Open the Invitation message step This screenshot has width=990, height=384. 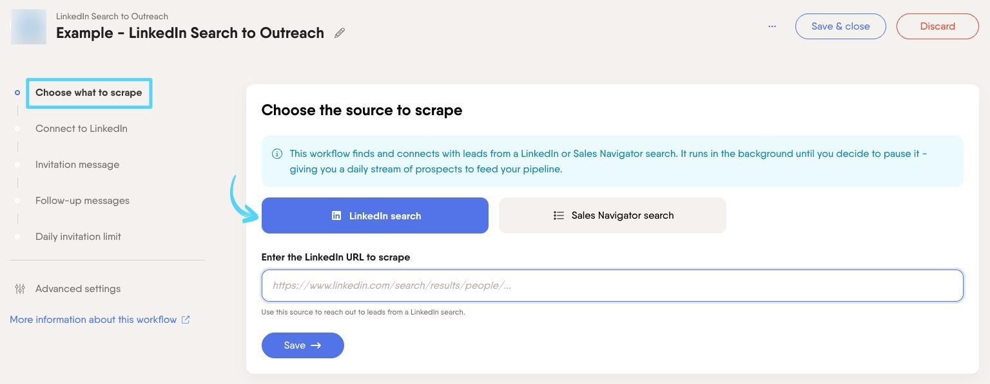[77, 165]
